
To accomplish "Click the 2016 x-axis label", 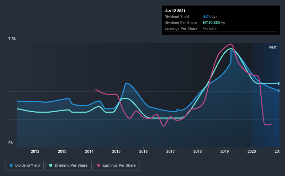I will [143, 151].
